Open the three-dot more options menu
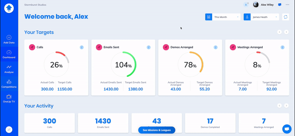The image size is (295, 136). click(288, 5)
